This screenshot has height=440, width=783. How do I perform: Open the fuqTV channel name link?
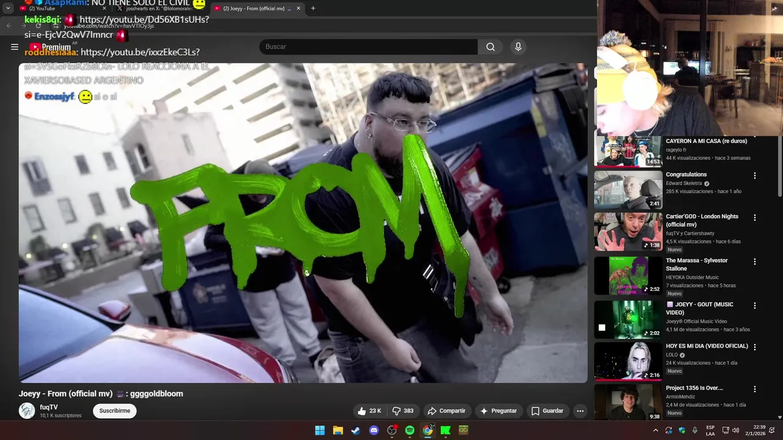[49, 407]
